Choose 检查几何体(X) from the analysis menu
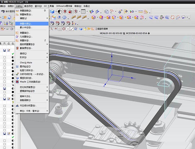This screenshot has height=149, width=195. pos(32,70)
